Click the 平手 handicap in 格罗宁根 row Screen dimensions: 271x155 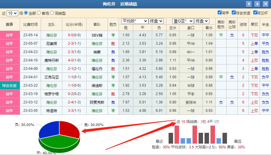(191, 94)
